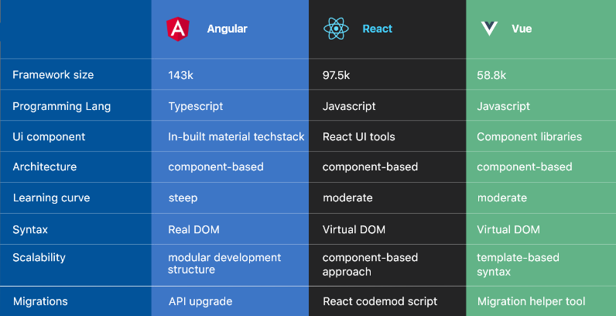The height and width of the screenshot is (316, 616).
Task: Click the Angular steep learning curve cell
Action: (183, 198)
